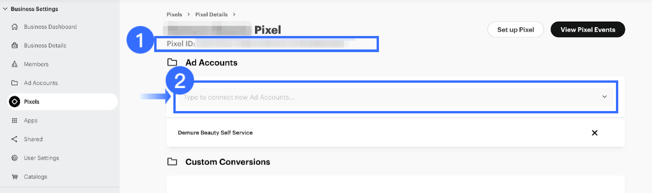Click the Apps grid icon
Image resolution: width=652 pixels, height=193 pixels.
pyautogui.click(x=15, y=121)
